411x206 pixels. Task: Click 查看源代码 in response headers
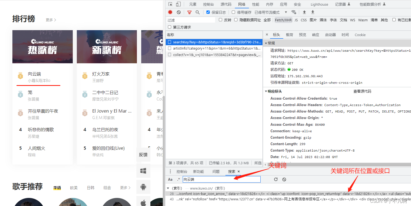(x=362, y=91)
